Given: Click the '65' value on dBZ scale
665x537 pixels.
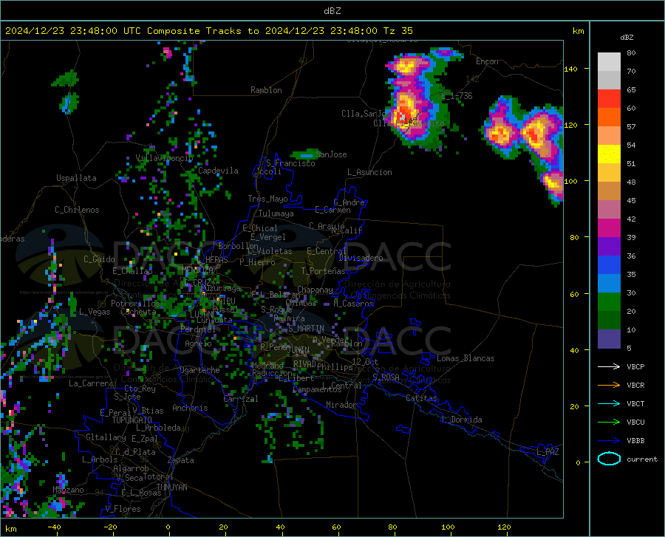Looking at the screenshot, I should tap(631, 90).
